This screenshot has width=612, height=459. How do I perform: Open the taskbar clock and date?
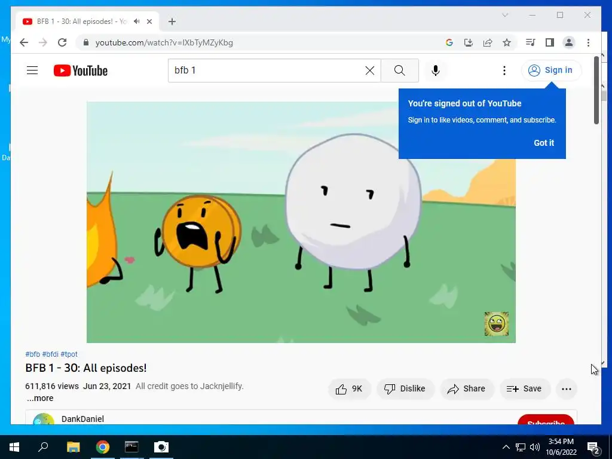coord(561,447)
